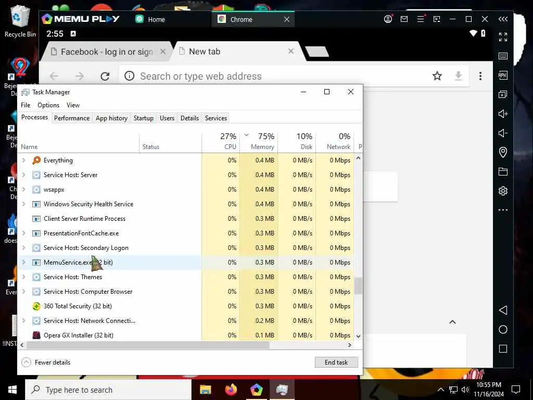This screenshot has height=400, width=533.
Task: Open MEmu settings gear icon
Action: tap(503, 191)
